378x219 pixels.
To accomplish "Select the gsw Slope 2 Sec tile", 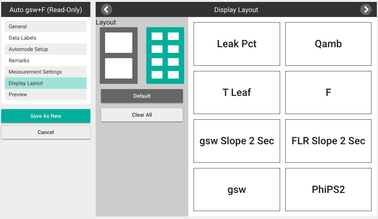I will 237,141.
